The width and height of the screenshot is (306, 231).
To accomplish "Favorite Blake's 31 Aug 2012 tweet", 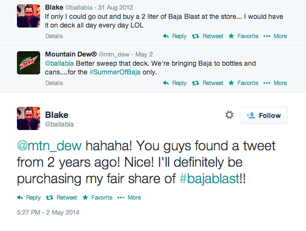I will click(x=243, y=36).
